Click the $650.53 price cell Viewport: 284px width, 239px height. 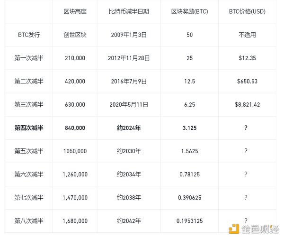click(246, 81)
